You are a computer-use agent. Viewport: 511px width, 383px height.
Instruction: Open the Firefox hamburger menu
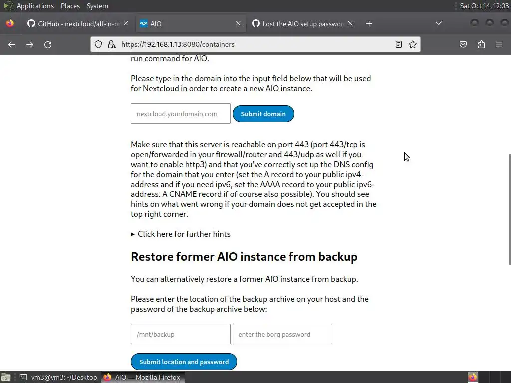coord(499,44)
